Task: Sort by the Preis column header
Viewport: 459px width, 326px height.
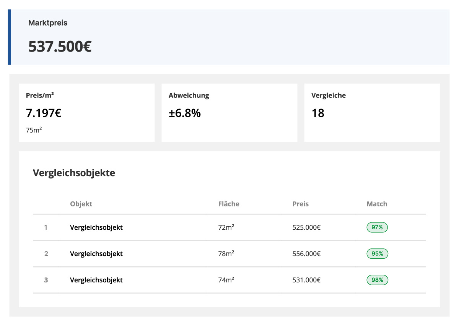Action: [x=300, y=204]
